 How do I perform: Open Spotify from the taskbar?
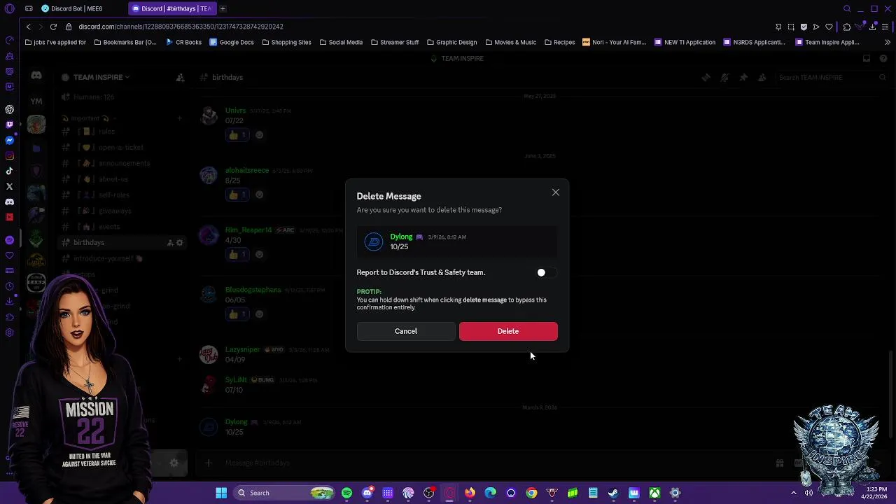pos(346,493)
